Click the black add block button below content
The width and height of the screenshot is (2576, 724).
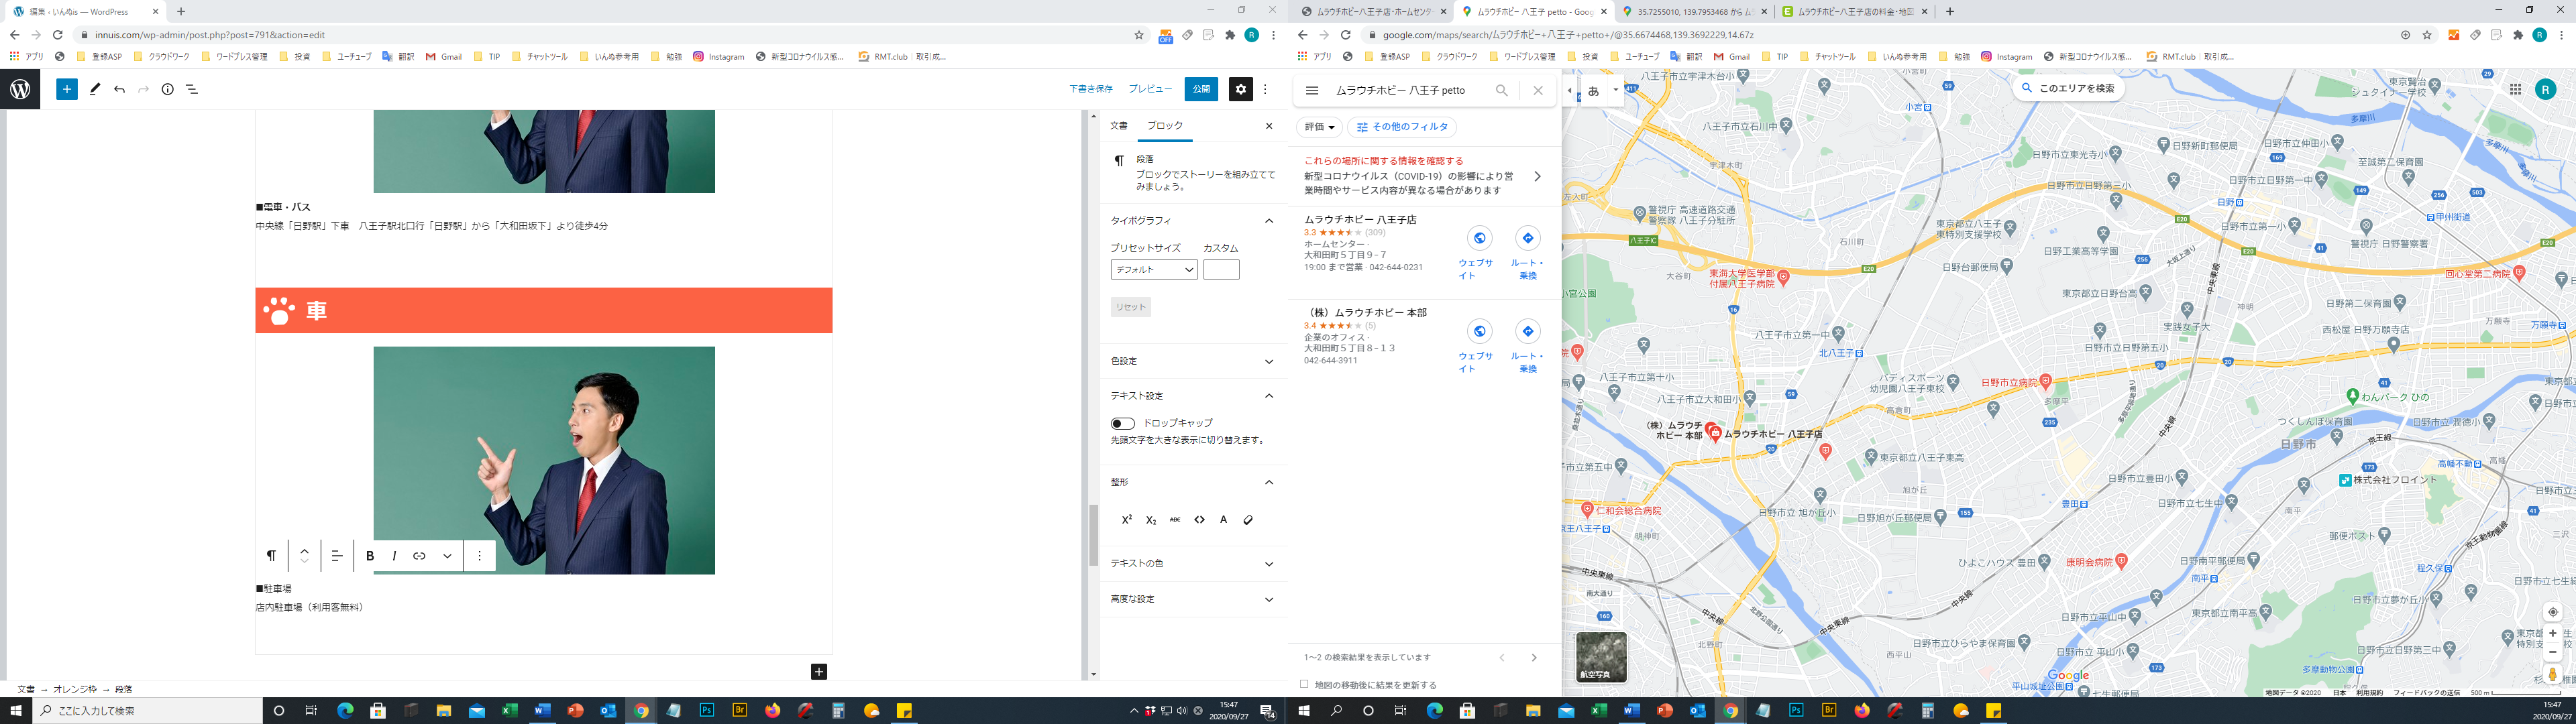pos(819,672)
